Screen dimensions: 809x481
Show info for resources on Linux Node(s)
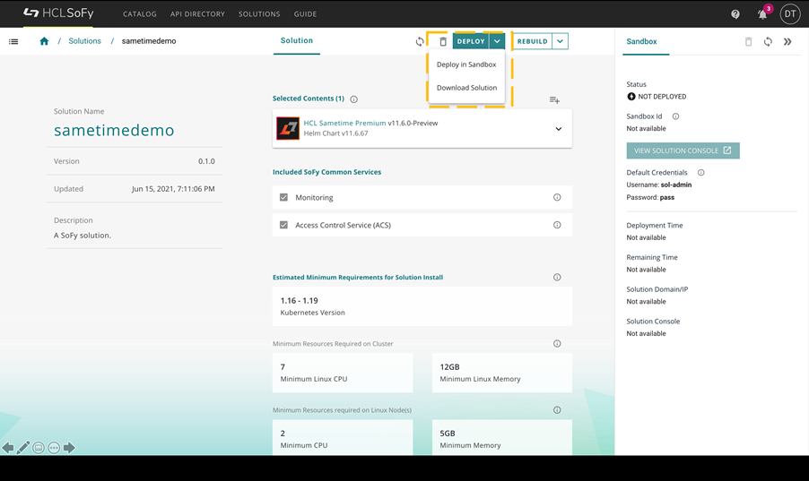coord(557,410)
